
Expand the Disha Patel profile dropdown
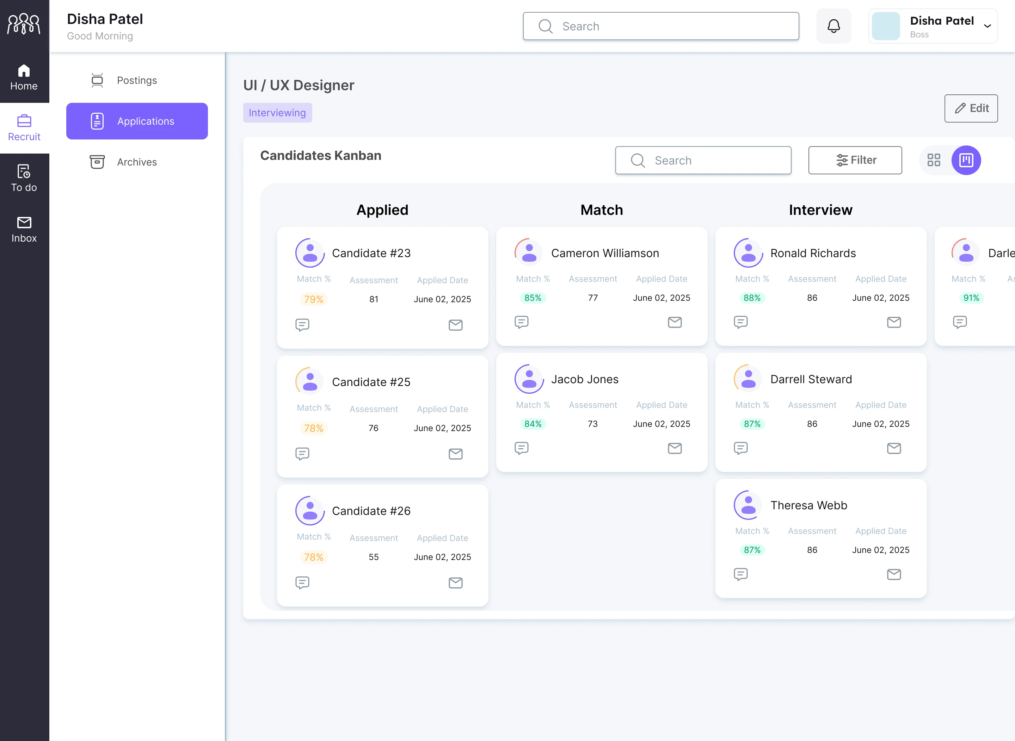(987, 26)
